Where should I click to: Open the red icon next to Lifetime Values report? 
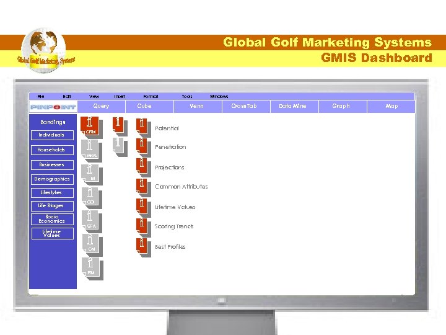coord(143,207)
